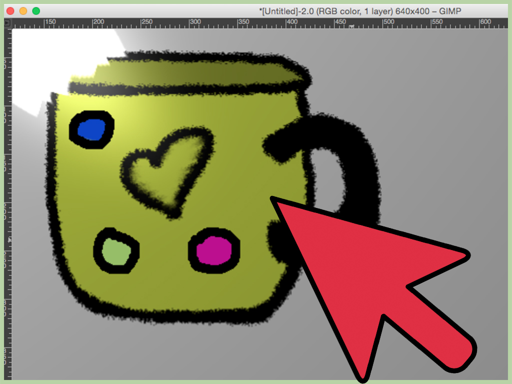The height and width of the screenshot is (384, 512).
Task: Open the image menu button at ruler corner
Action: [x=7, y=23]
